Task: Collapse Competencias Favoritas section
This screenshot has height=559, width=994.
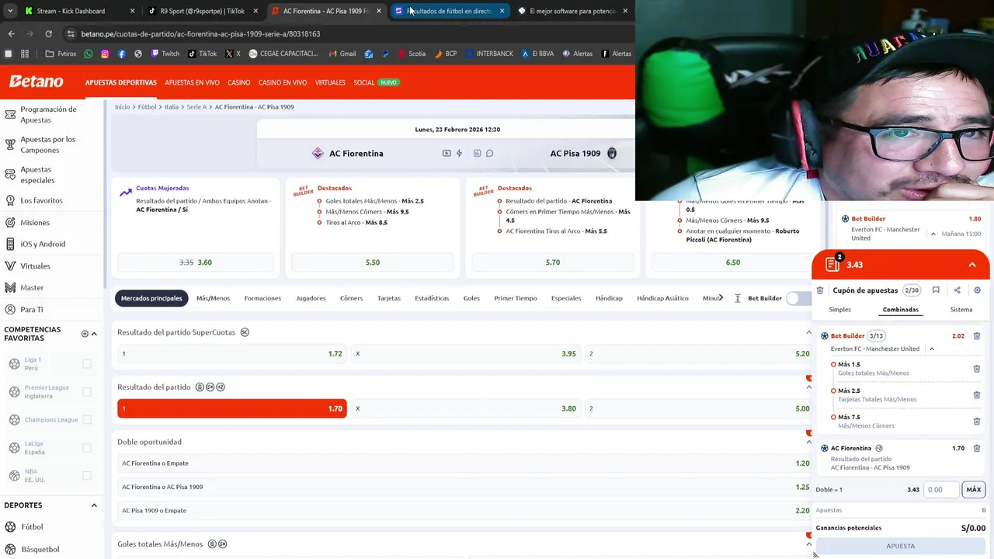Action: [x=94, y=334]
